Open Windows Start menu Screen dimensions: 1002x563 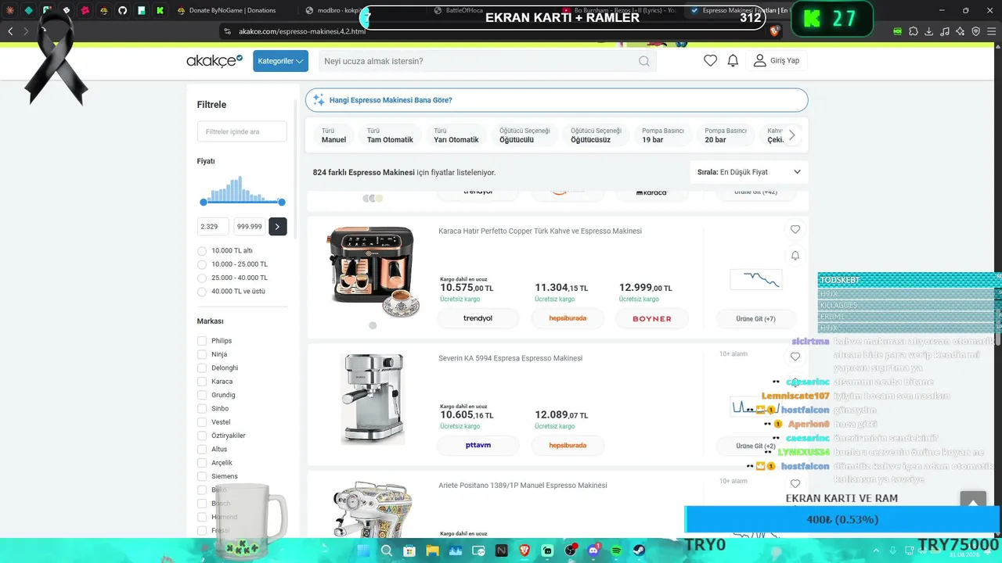click(364, 550)
